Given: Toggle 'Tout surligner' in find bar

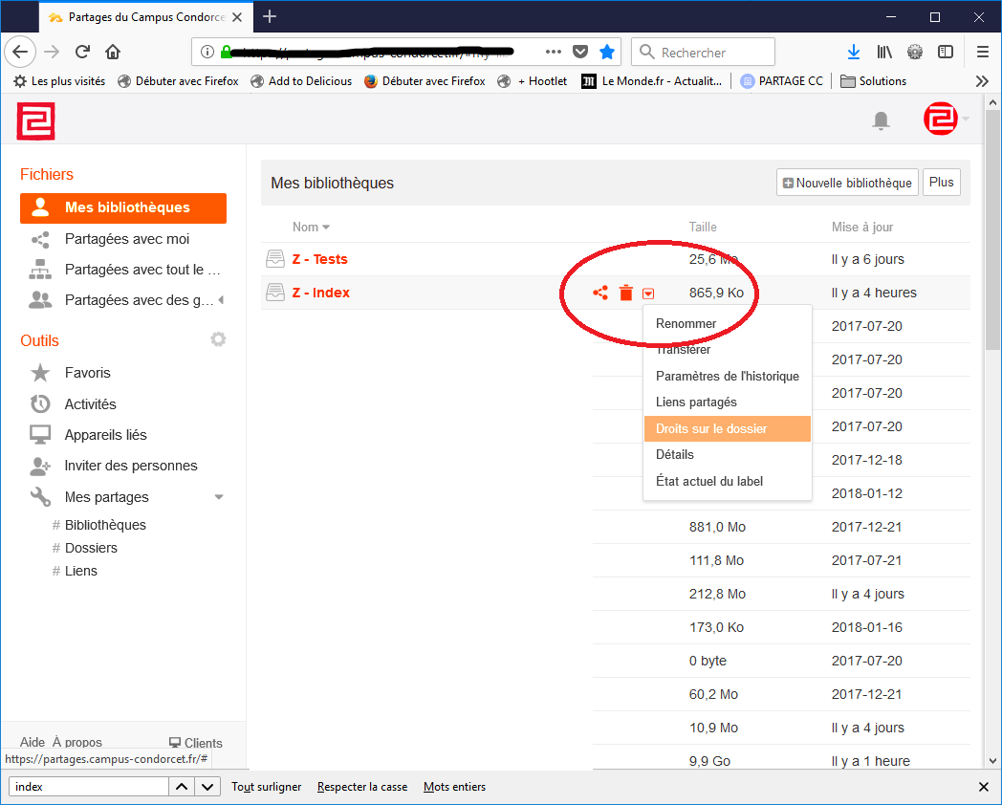Looking at the screenshot, I should pyautogui.click(x=266, y=787).
